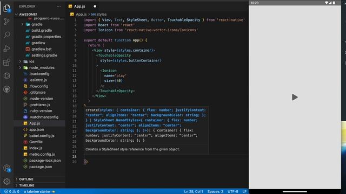This screenshot has height=194, width=346.
Task: Click App.js breadcrumb segment
Action: (x=81, y=15)
